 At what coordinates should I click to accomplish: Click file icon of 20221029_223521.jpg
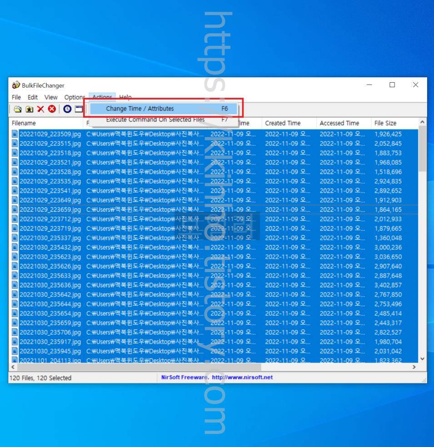[15, 162]
